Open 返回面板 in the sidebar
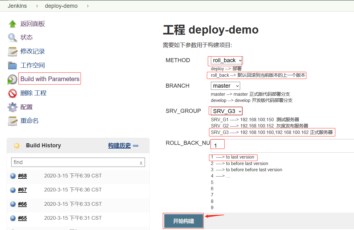 33,24
